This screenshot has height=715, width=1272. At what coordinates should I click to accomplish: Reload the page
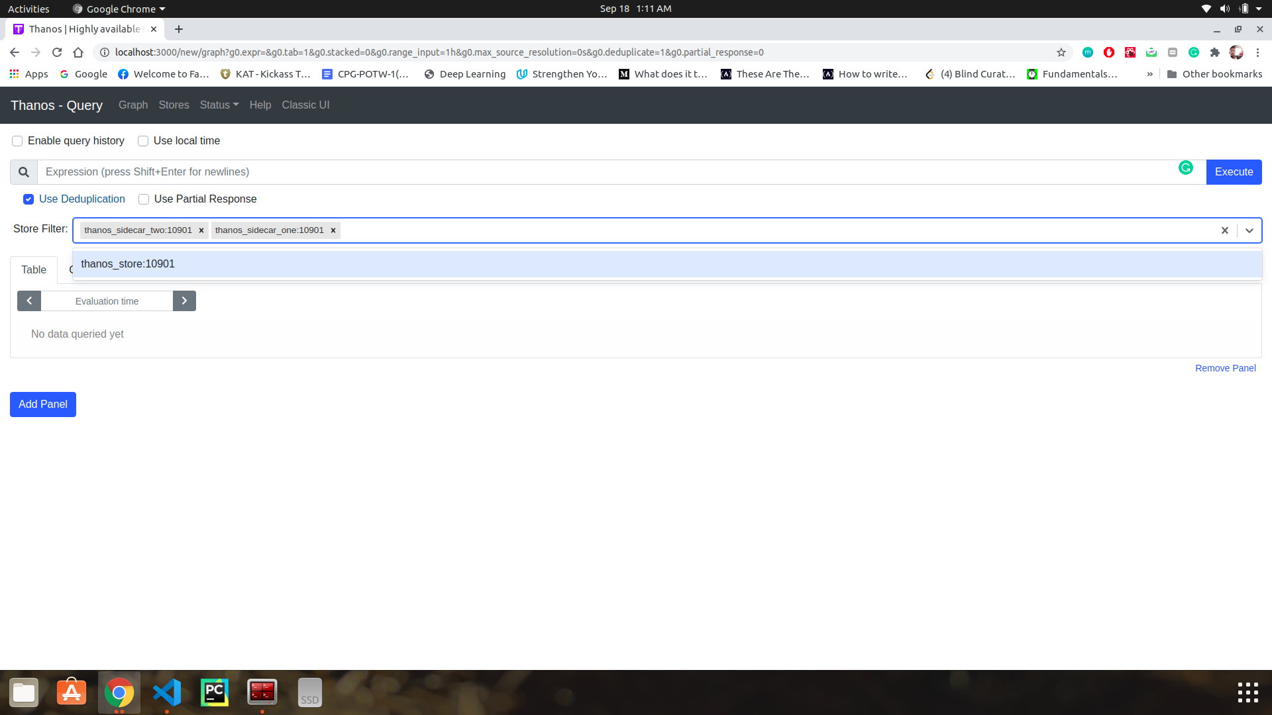(x=57, y=52)
